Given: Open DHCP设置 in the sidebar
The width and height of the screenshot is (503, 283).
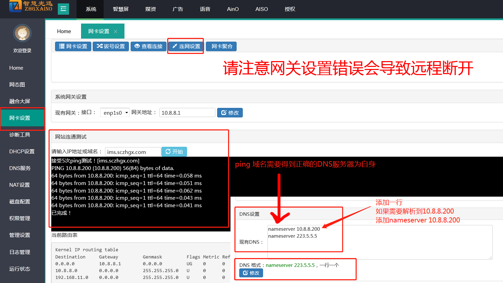Looking at the screenshot, I should (x=22, y=151).
